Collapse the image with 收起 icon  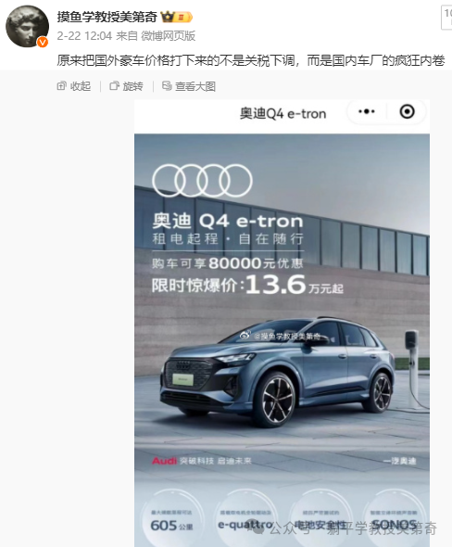(62, 86)
